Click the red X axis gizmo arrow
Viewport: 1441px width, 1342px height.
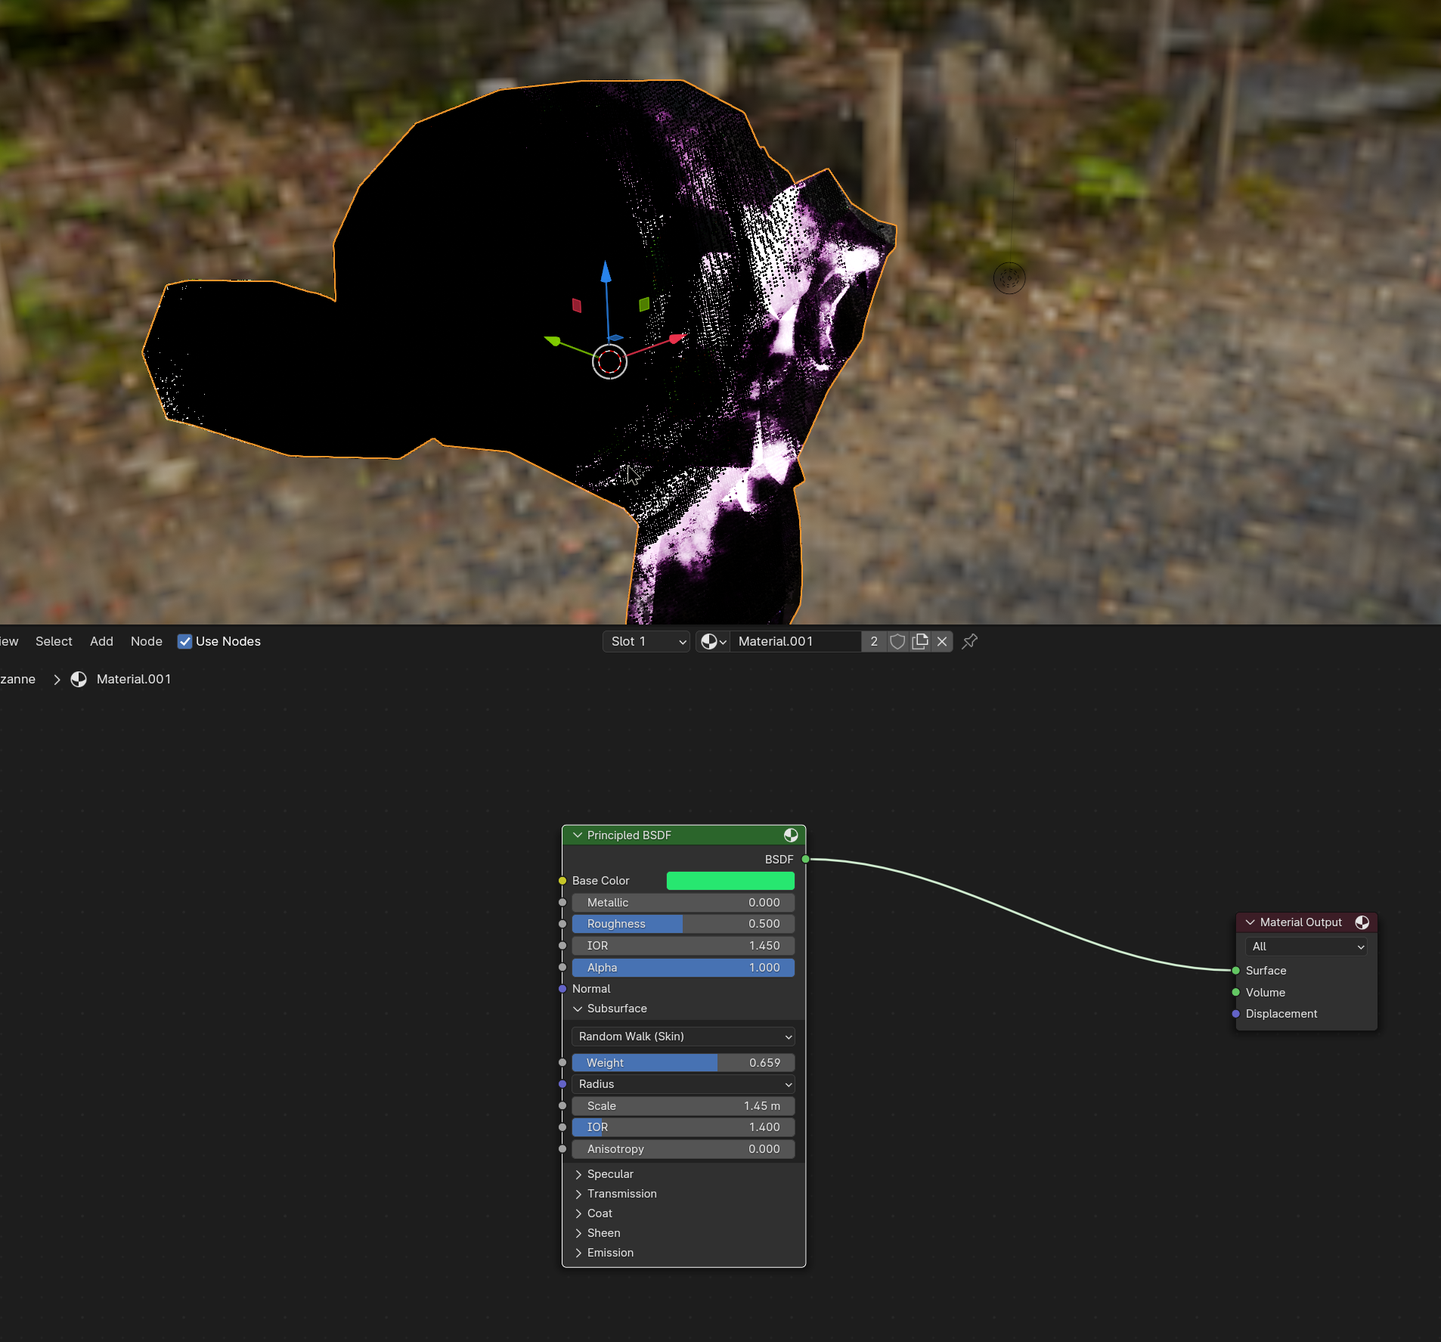point(677,338)
